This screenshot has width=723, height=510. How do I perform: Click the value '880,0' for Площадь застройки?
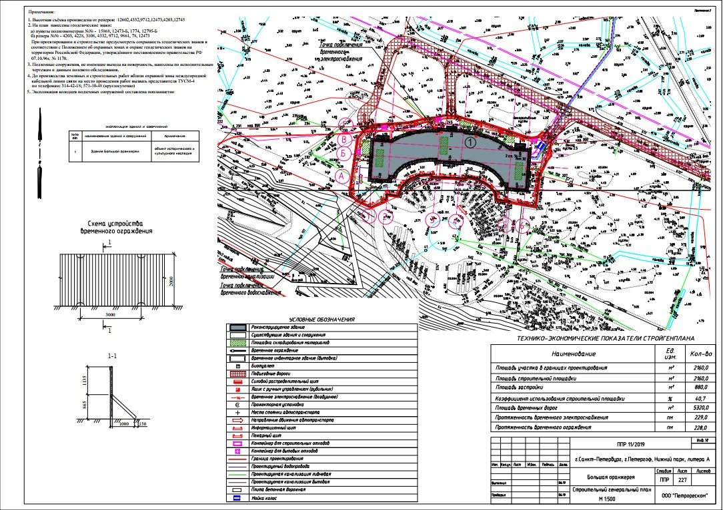click(700, 387)
